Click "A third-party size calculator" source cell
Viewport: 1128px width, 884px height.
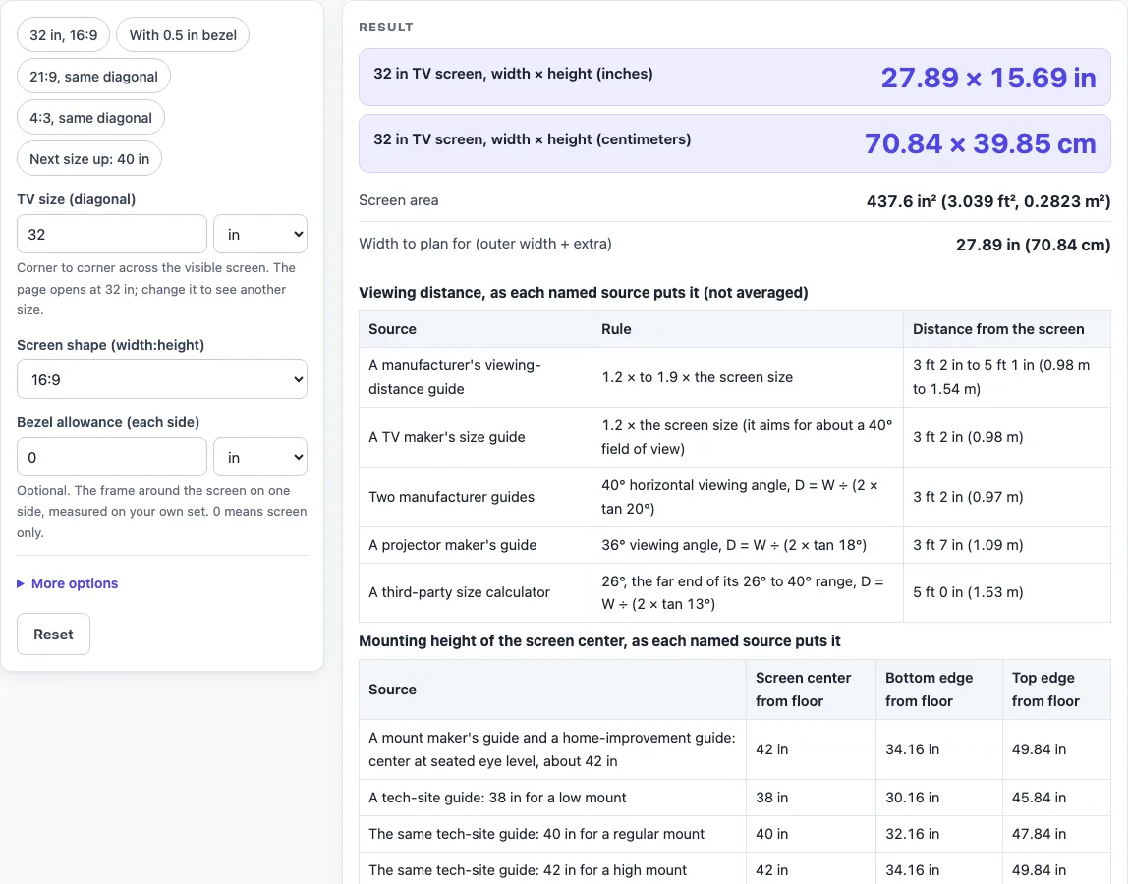[x=476, y=592]
